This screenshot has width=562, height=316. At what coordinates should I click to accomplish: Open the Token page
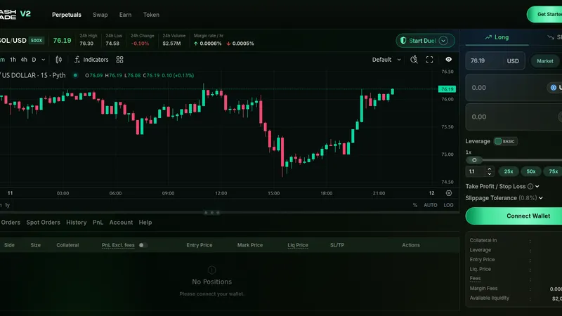point(151,15)
